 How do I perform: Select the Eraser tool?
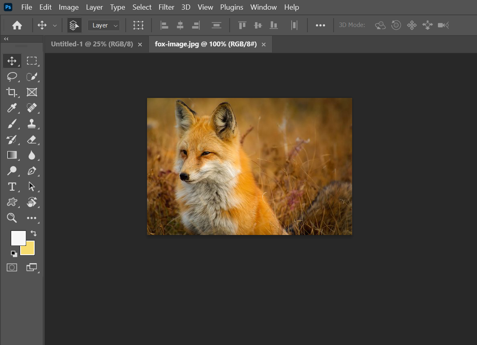32,139
